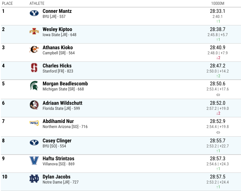Click the BYU logo beside Casey Clinger
The image size is (241, 191).
pos(34,142)
